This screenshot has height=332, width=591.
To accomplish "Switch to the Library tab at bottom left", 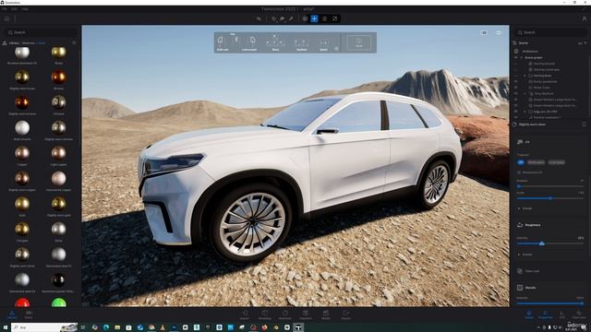I will click(x=12, y=314).
